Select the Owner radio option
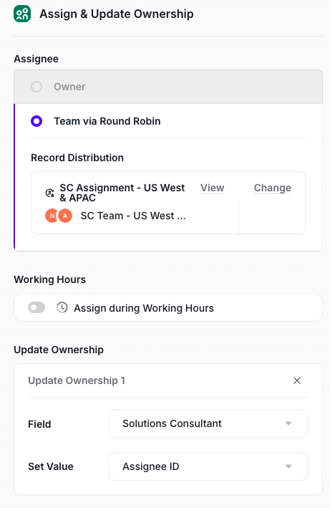Viewport: 330px width, 508px height. point(37,87)
